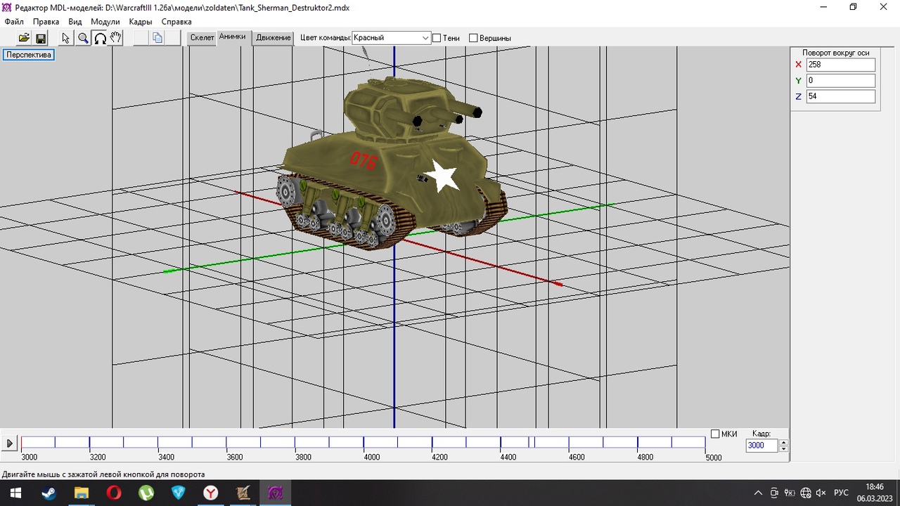
Task: Open the Вид menu
Action: coord(75,22)
